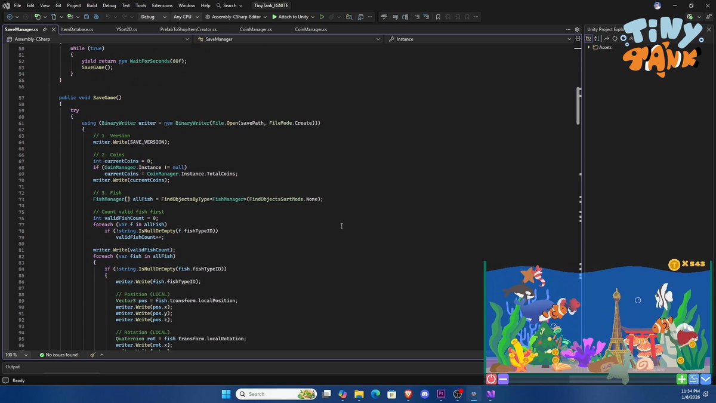Image resolution: width=716 pixels, height=403 pixels.
Task: Open the File menu
Action: coord(17,5)
